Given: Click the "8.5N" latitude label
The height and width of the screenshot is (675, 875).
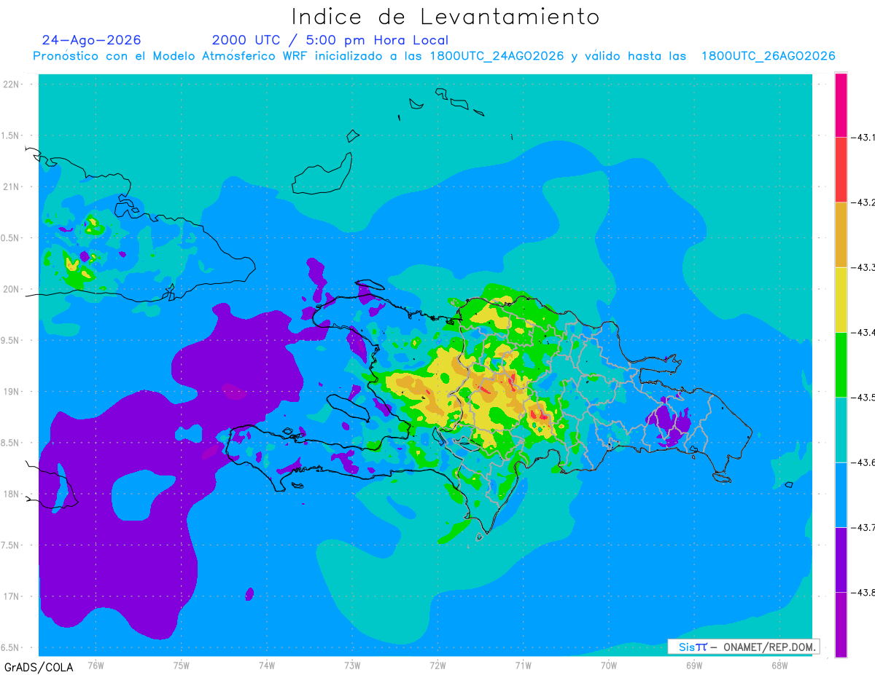Looking at the screenshot, I should click(11, 443).
